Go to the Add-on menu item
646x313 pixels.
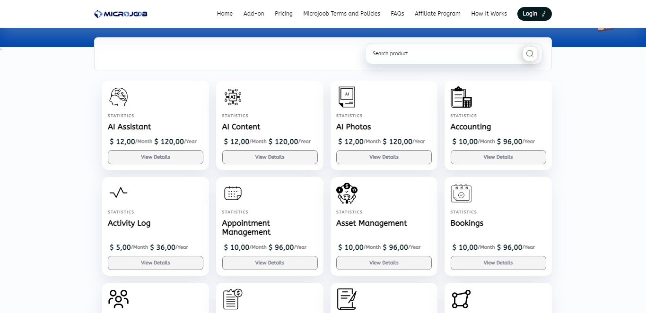pyautogui.click(x=254, y=14)
